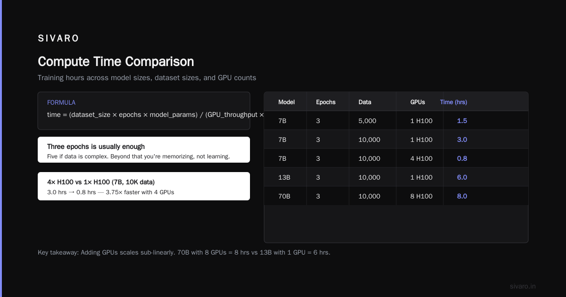The height and width of the screenshot is (297, 566).
Task: Open the 4× H100 vs 1× H100 card
Action: tap(144, 186)
